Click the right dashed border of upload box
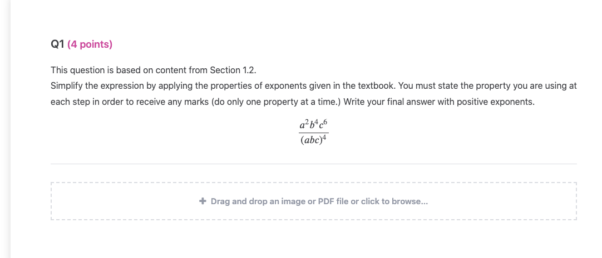This screenshot has width=602, height=258. [x=576, y=201]
